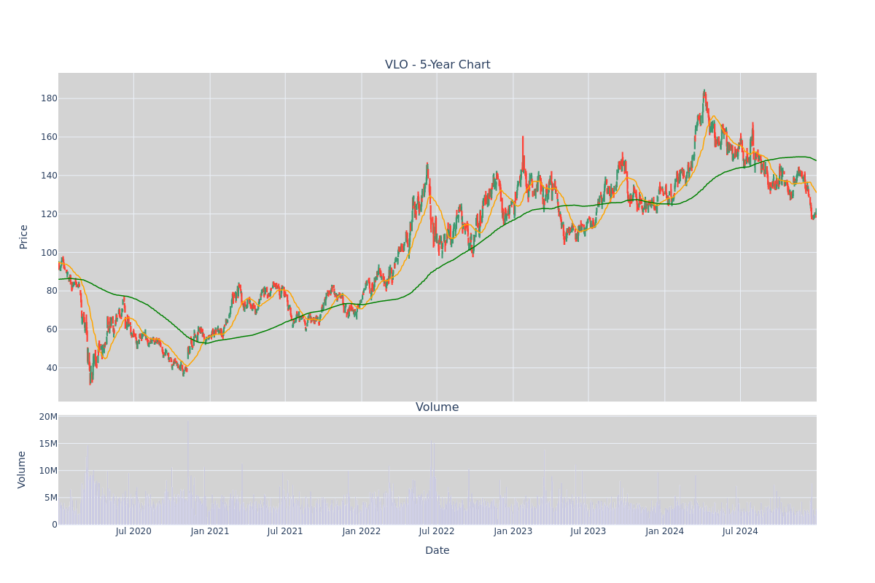
Task: Pick the 20M volume tick label
Action: [x=48, y=417]
